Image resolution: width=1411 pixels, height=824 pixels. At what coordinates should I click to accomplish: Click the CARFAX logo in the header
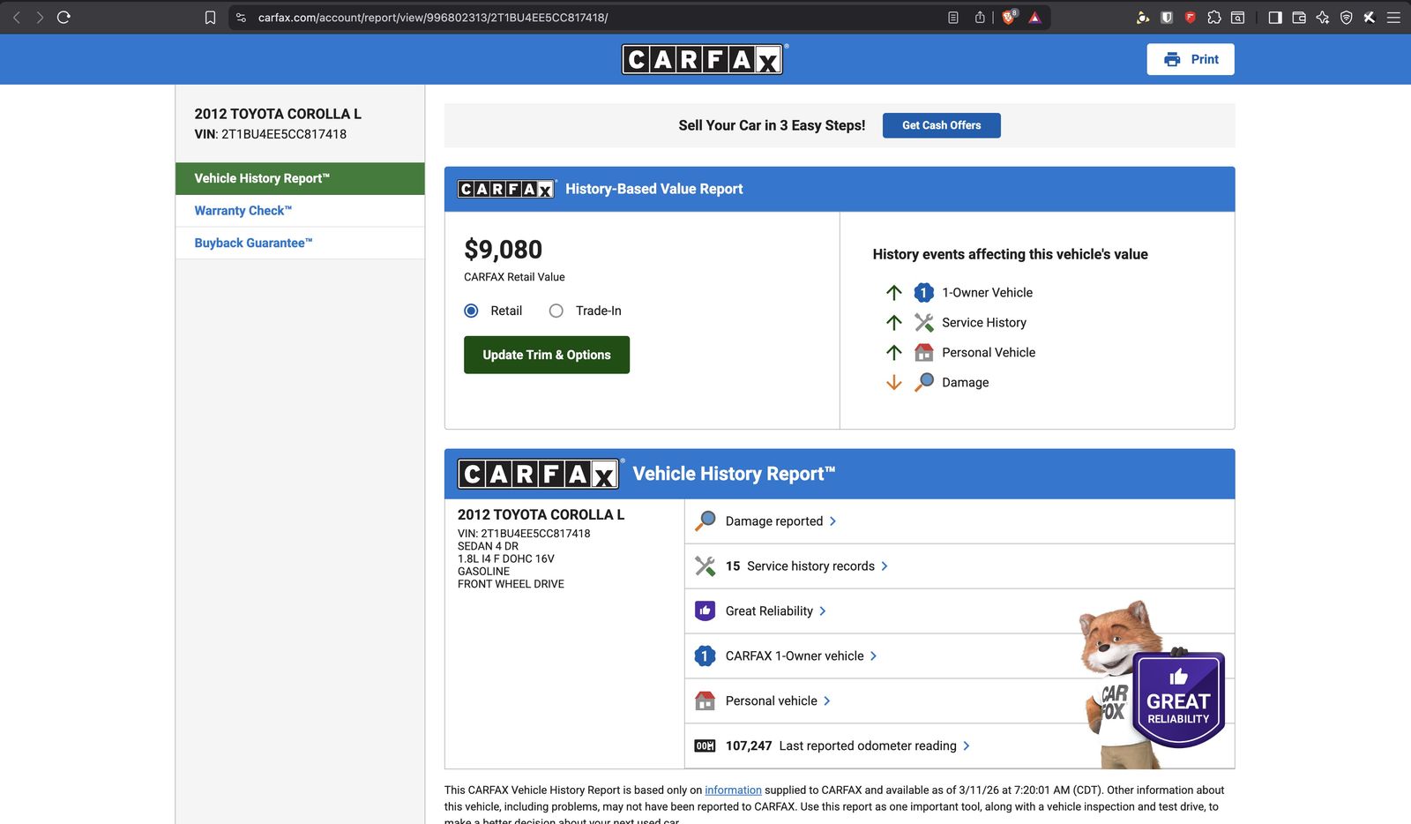click(x=702, y=59)
